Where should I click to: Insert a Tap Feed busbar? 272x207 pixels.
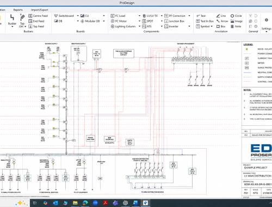36,26
